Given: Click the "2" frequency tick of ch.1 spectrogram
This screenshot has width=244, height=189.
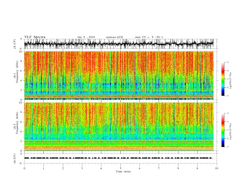Looking at the screenshot, I should point(21,90).
